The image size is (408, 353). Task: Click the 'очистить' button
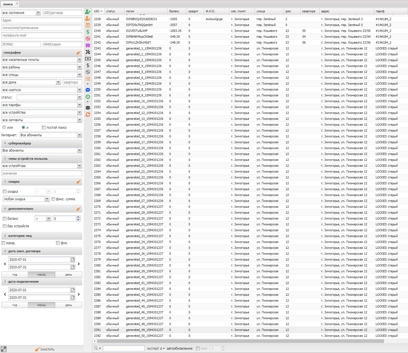[x=45, y=349]
